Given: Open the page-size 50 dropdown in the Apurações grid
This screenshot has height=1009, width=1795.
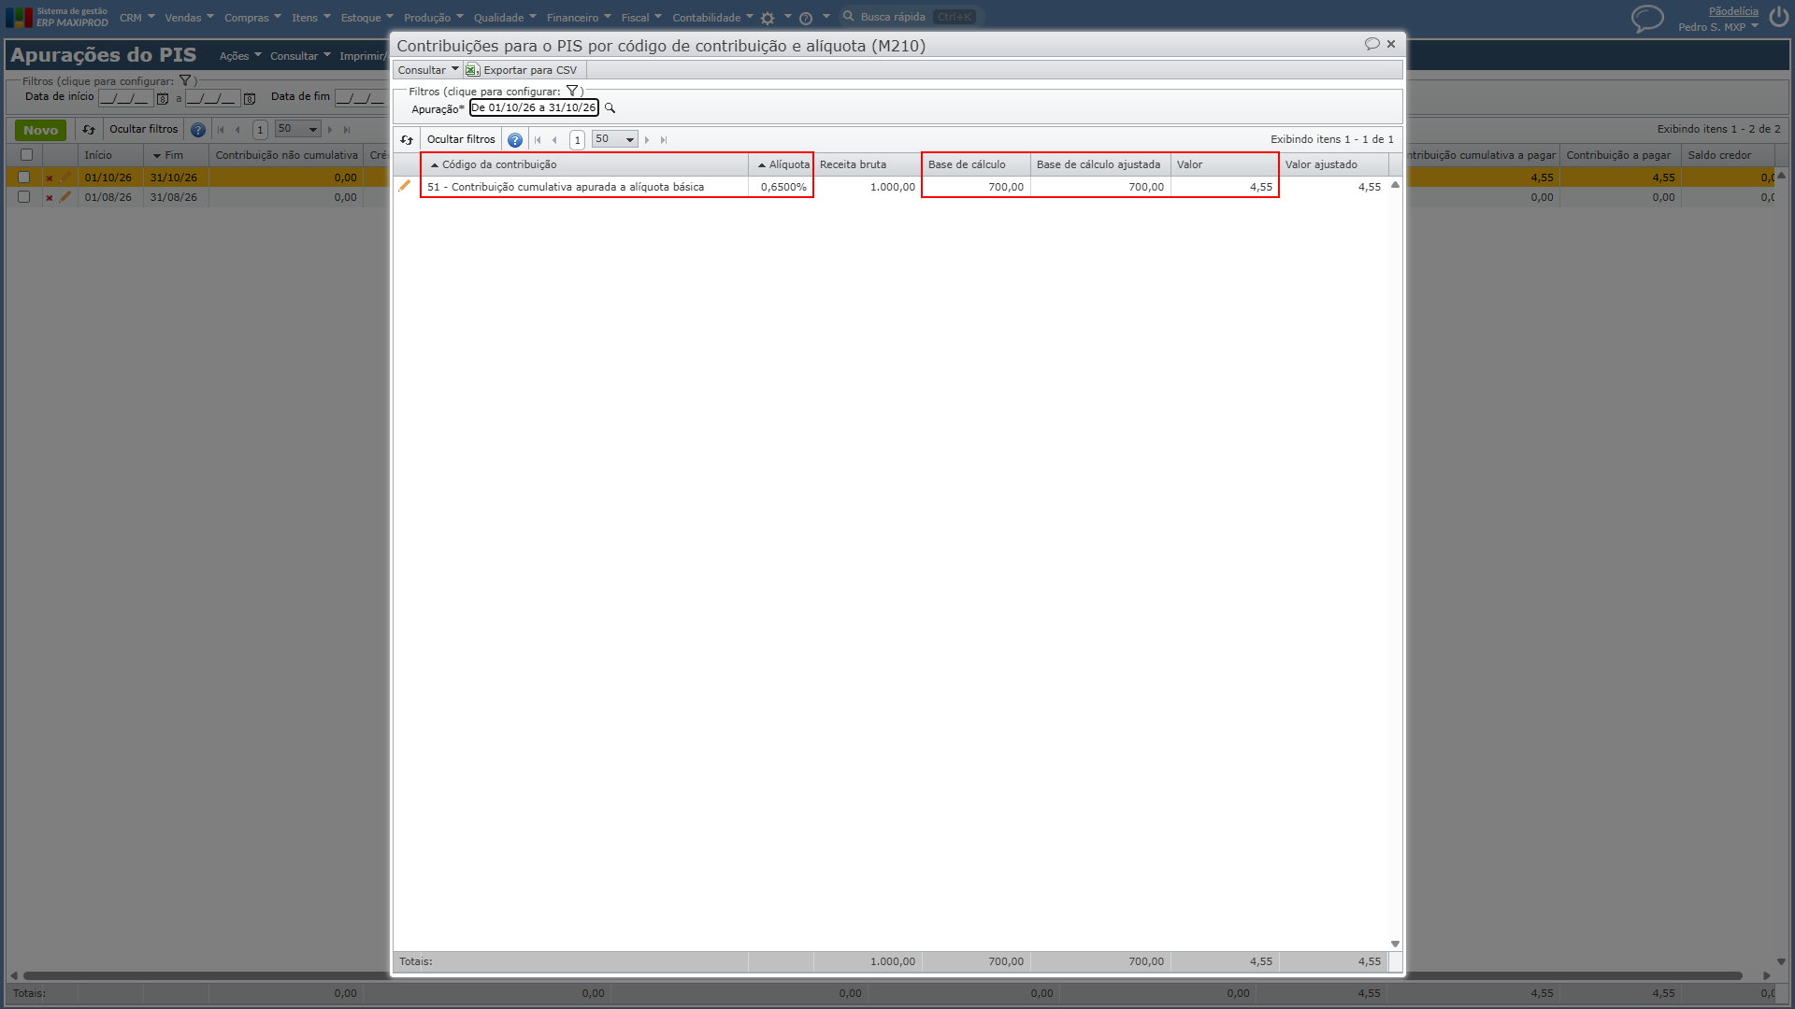Looking at the screenshot, I should point(298,129).
